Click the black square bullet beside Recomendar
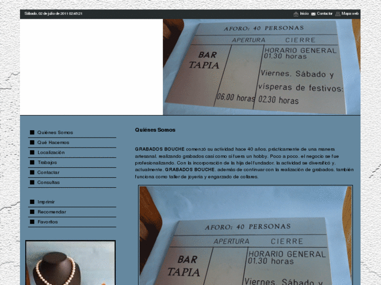 point(32,211)
